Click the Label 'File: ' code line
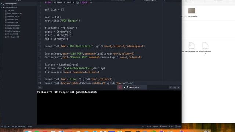The image size is (235, 132). pos(78,79)
